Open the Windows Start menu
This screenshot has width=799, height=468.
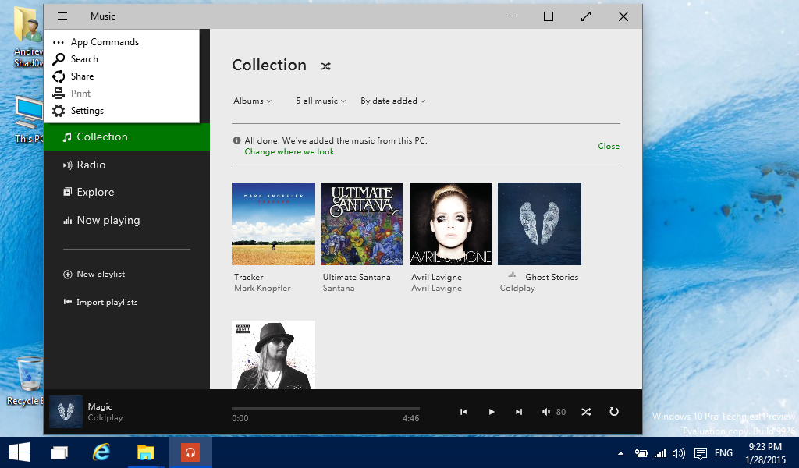coord(20,452)
